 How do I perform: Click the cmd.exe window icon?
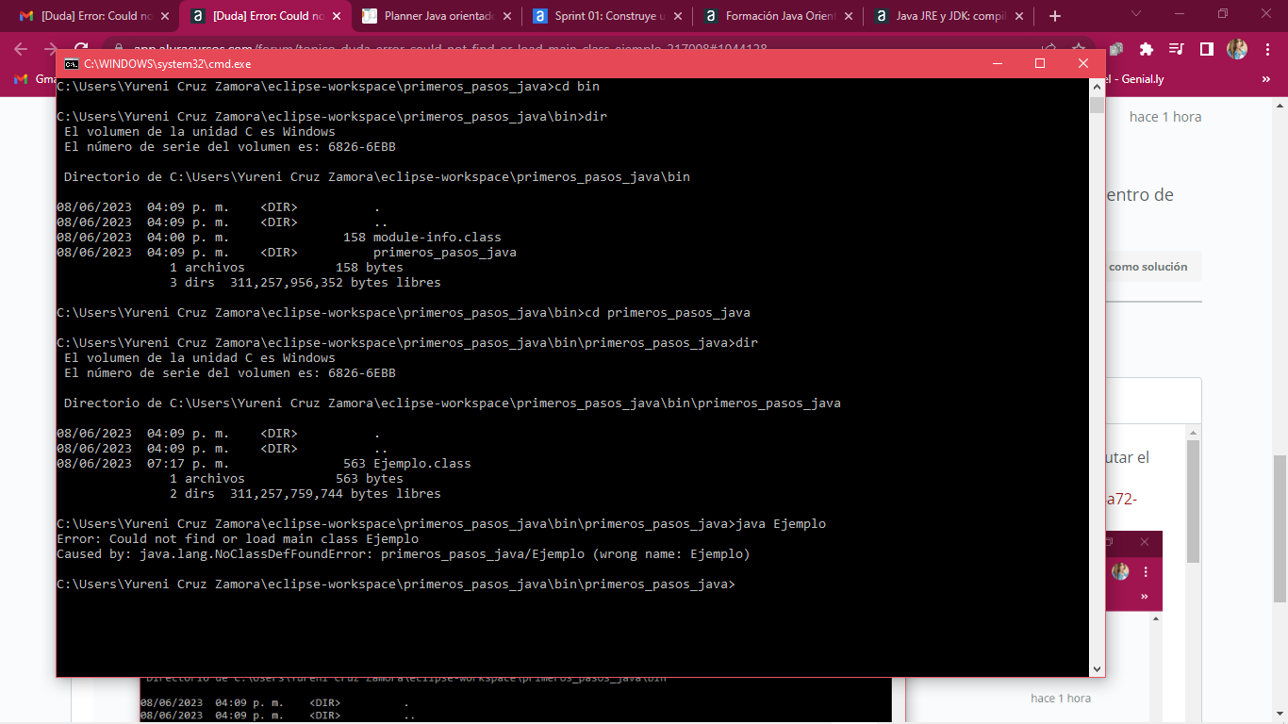(71, 63)
